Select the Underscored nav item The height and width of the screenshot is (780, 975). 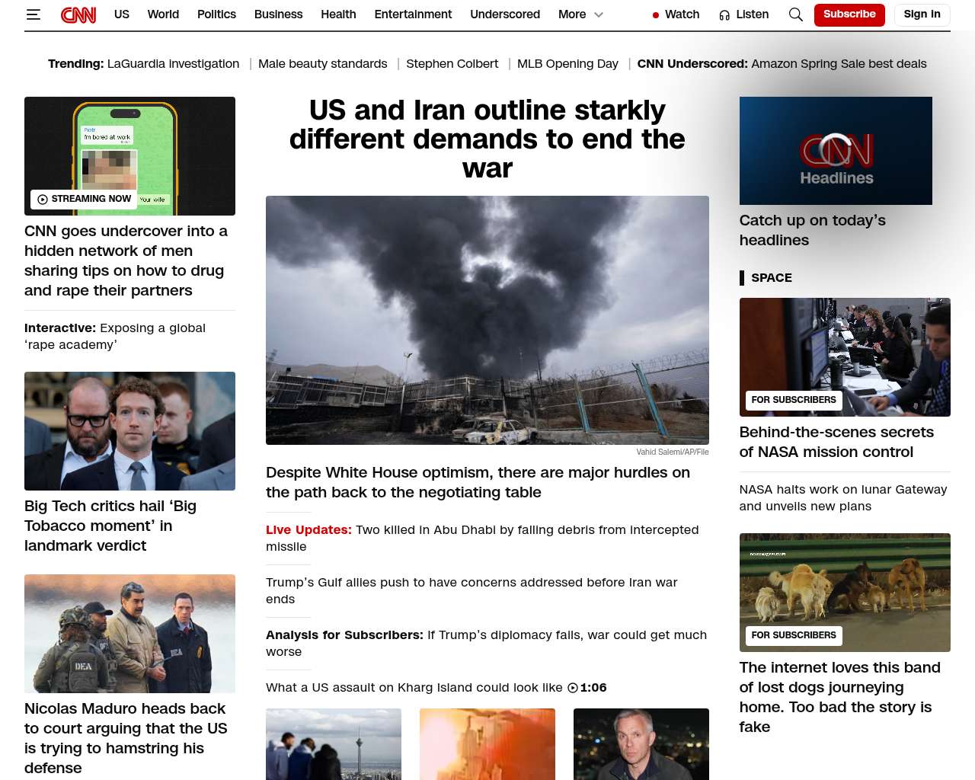click(504, 14)
